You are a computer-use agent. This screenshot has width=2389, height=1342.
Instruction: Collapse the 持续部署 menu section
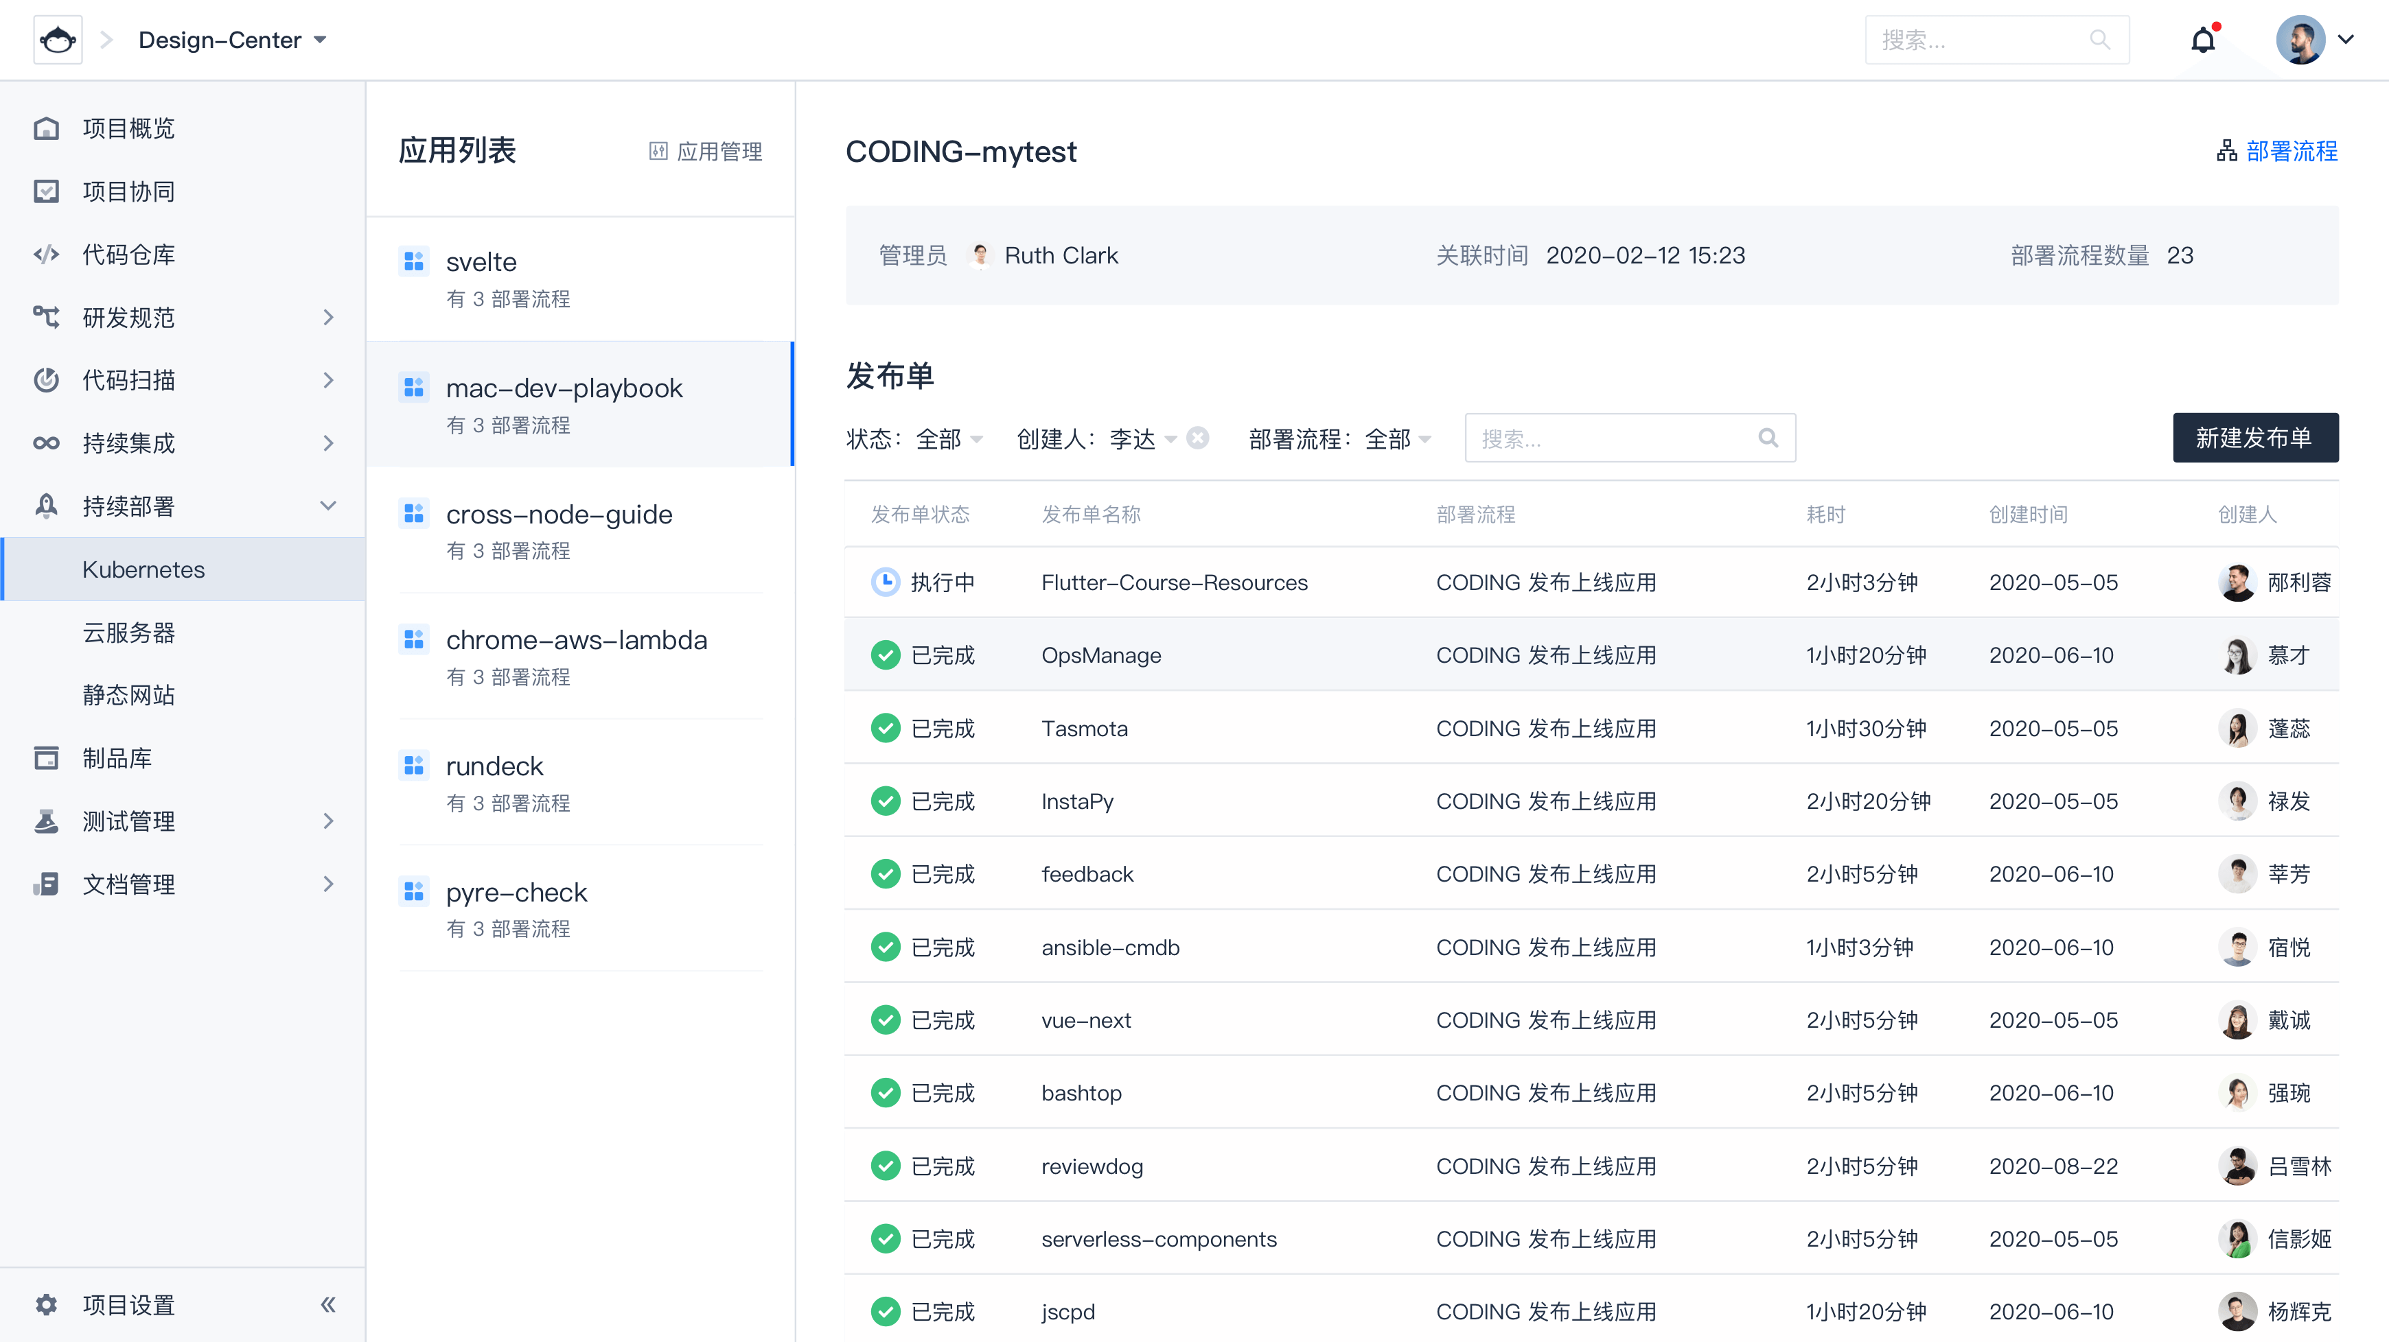(328, 506)
